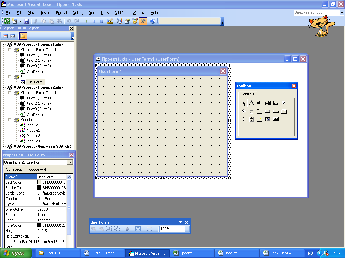The width and height of the screenshot is (345, 258).
Task: Run the macro with the play icon
Action: click(86, 21)
